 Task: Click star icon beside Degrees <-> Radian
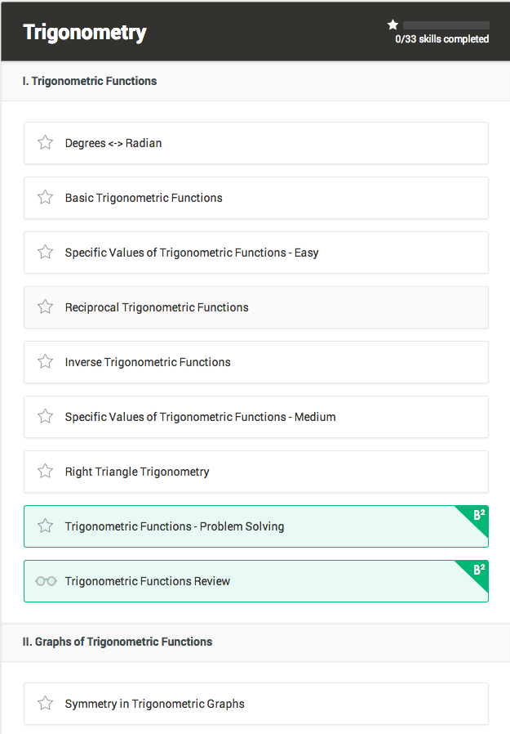point(46,142)
